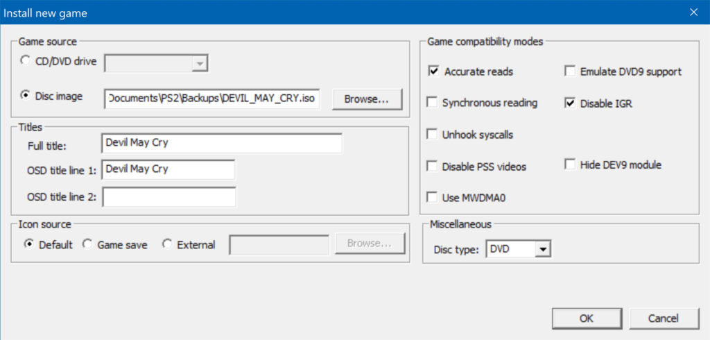Close the Install new game dialog

pyautogui.click(x=693, y=12)
